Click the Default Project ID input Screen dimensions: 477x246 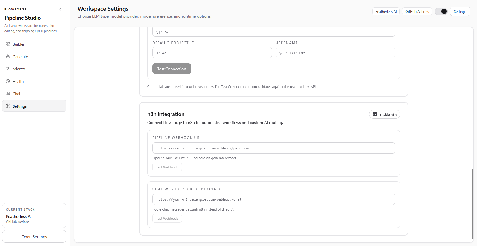tap(212, 53)
